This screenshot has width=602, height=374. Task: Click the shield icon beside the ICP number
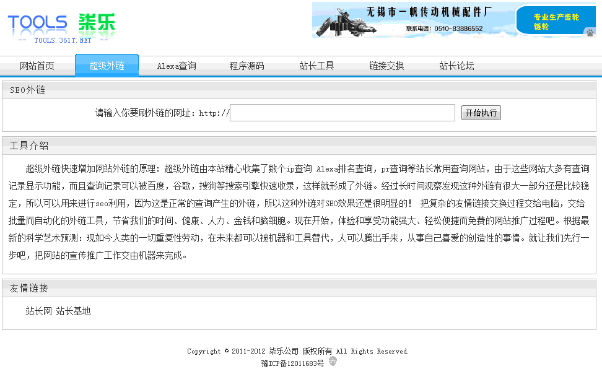pyautogui.click(x=333, y=362)
